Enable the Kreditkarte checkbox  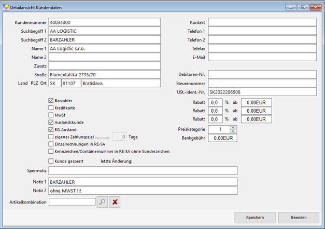click(50, 107)
